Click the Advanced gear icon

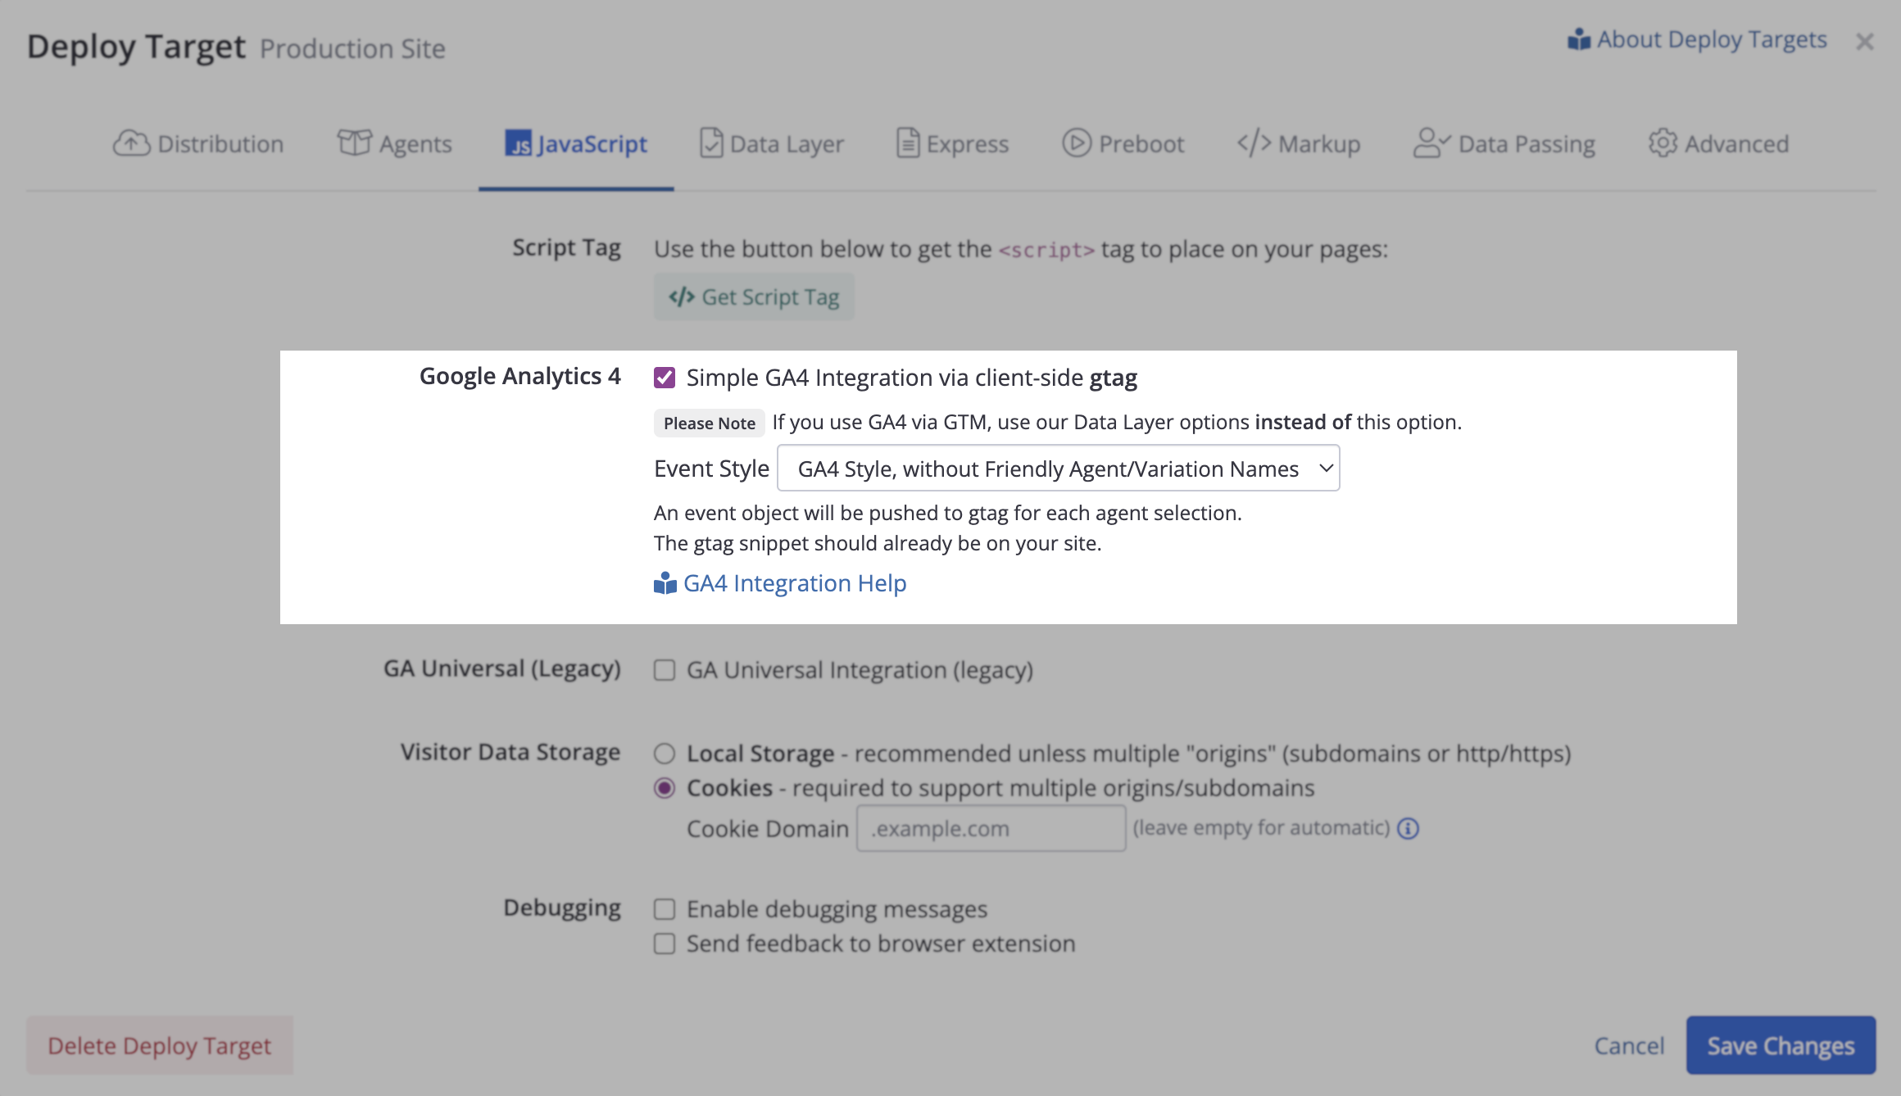coord(1663,143)
